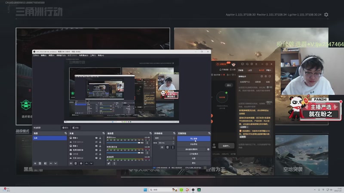Viewport: 344px width, 193px height.
Task: Pop out the Scene Transitions dock icon
Action: pyautogui.click(x=174, y=133)
